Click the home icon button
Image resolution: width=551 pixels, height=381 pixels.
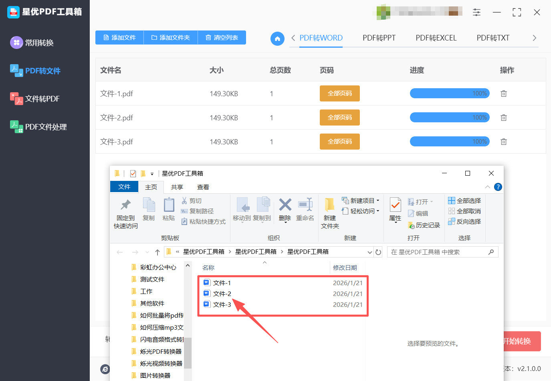pyautogui.click(x=277, y=39)
